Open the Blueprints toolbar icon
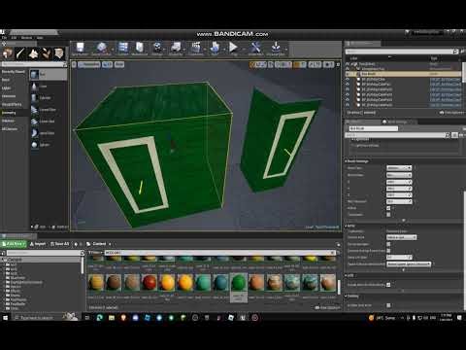This screenshot has height=350, width=466. 176,49
